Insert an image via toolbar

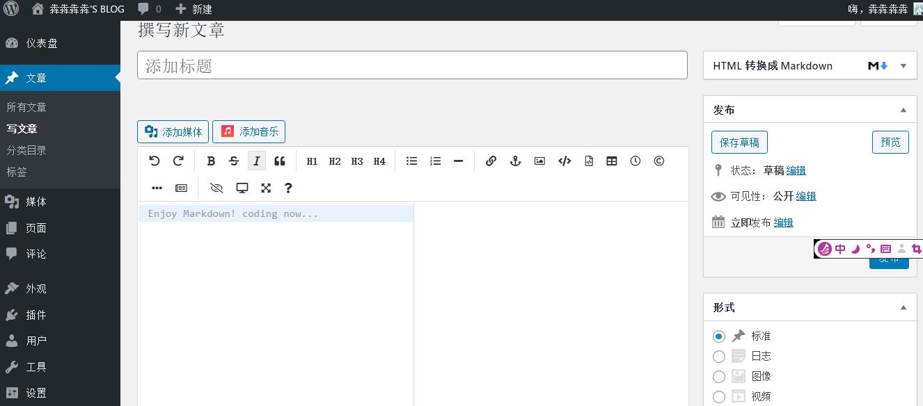(539, 161)
